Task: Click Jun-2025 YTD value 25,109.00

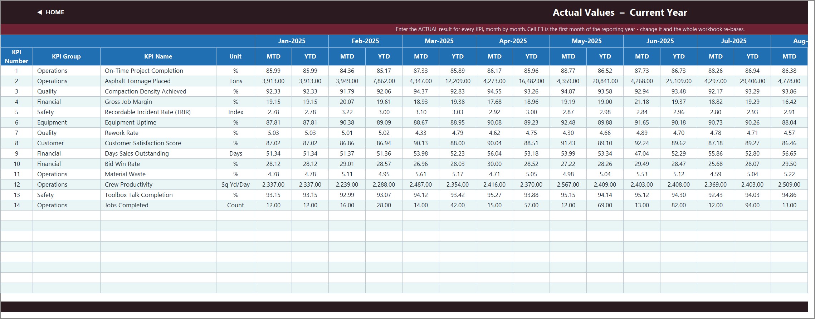Action: [x=679, y=81]
